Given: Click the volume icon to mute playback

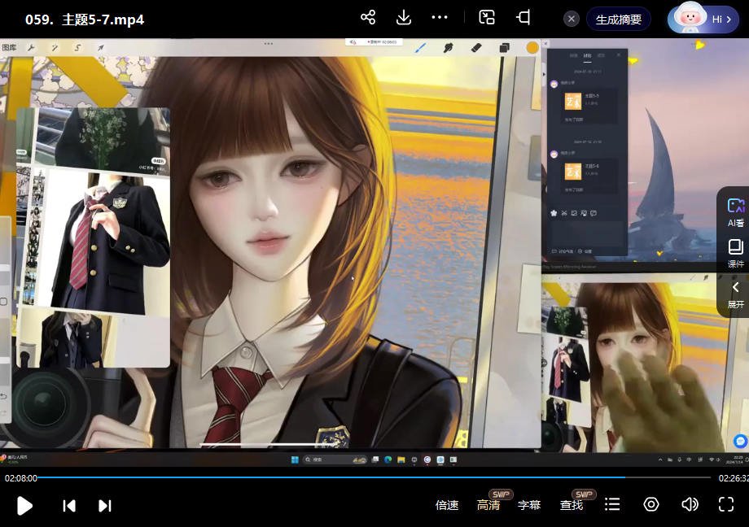Looking at the screenshot, I should 690,505.
